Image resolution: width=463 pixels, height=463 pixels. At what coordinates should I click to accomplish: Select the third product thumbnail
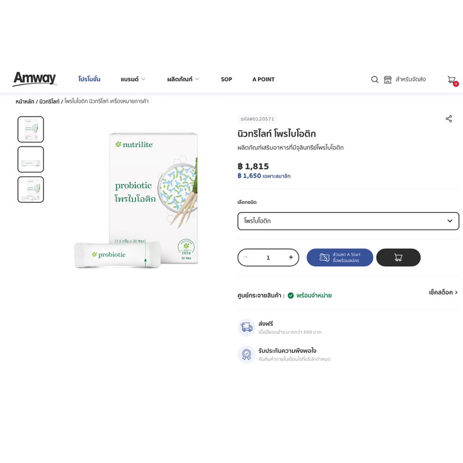click(31, 190)
